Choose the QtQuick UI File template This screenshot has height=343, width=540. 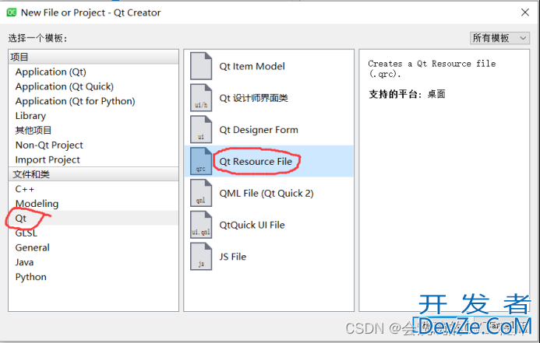pos(269,225)
